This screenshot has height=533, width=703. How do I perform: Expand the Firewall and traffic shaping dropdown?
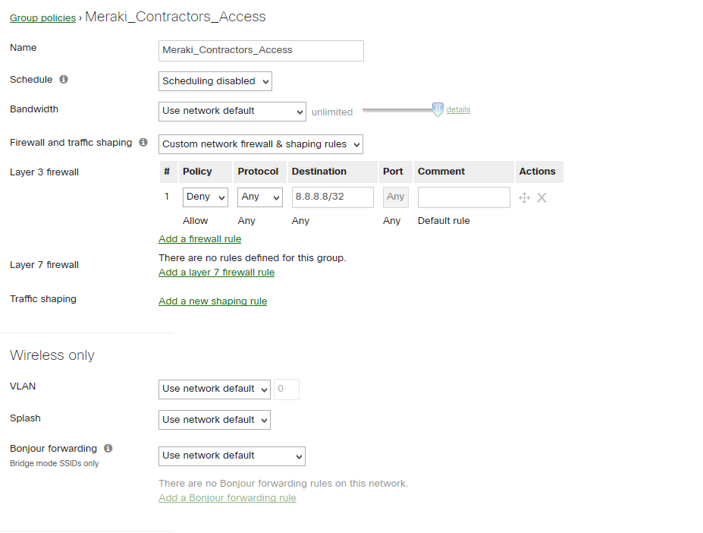click(261, 144)
